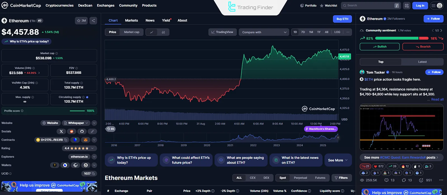Switch to Latest posts tab
Viewport: 447px width, 195px height.
coord(422,62)
